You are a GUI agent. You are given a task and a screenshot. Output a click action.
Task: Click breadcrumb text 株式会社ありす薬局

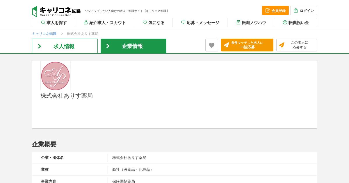[x=83, y=34]
